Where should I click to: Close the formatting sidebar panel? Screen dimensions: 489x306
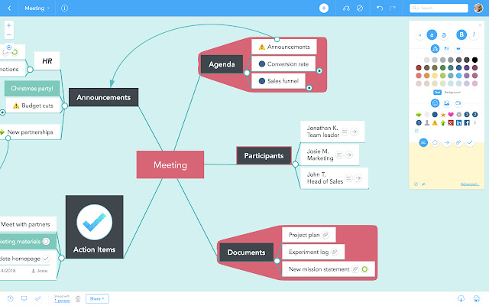481,25
